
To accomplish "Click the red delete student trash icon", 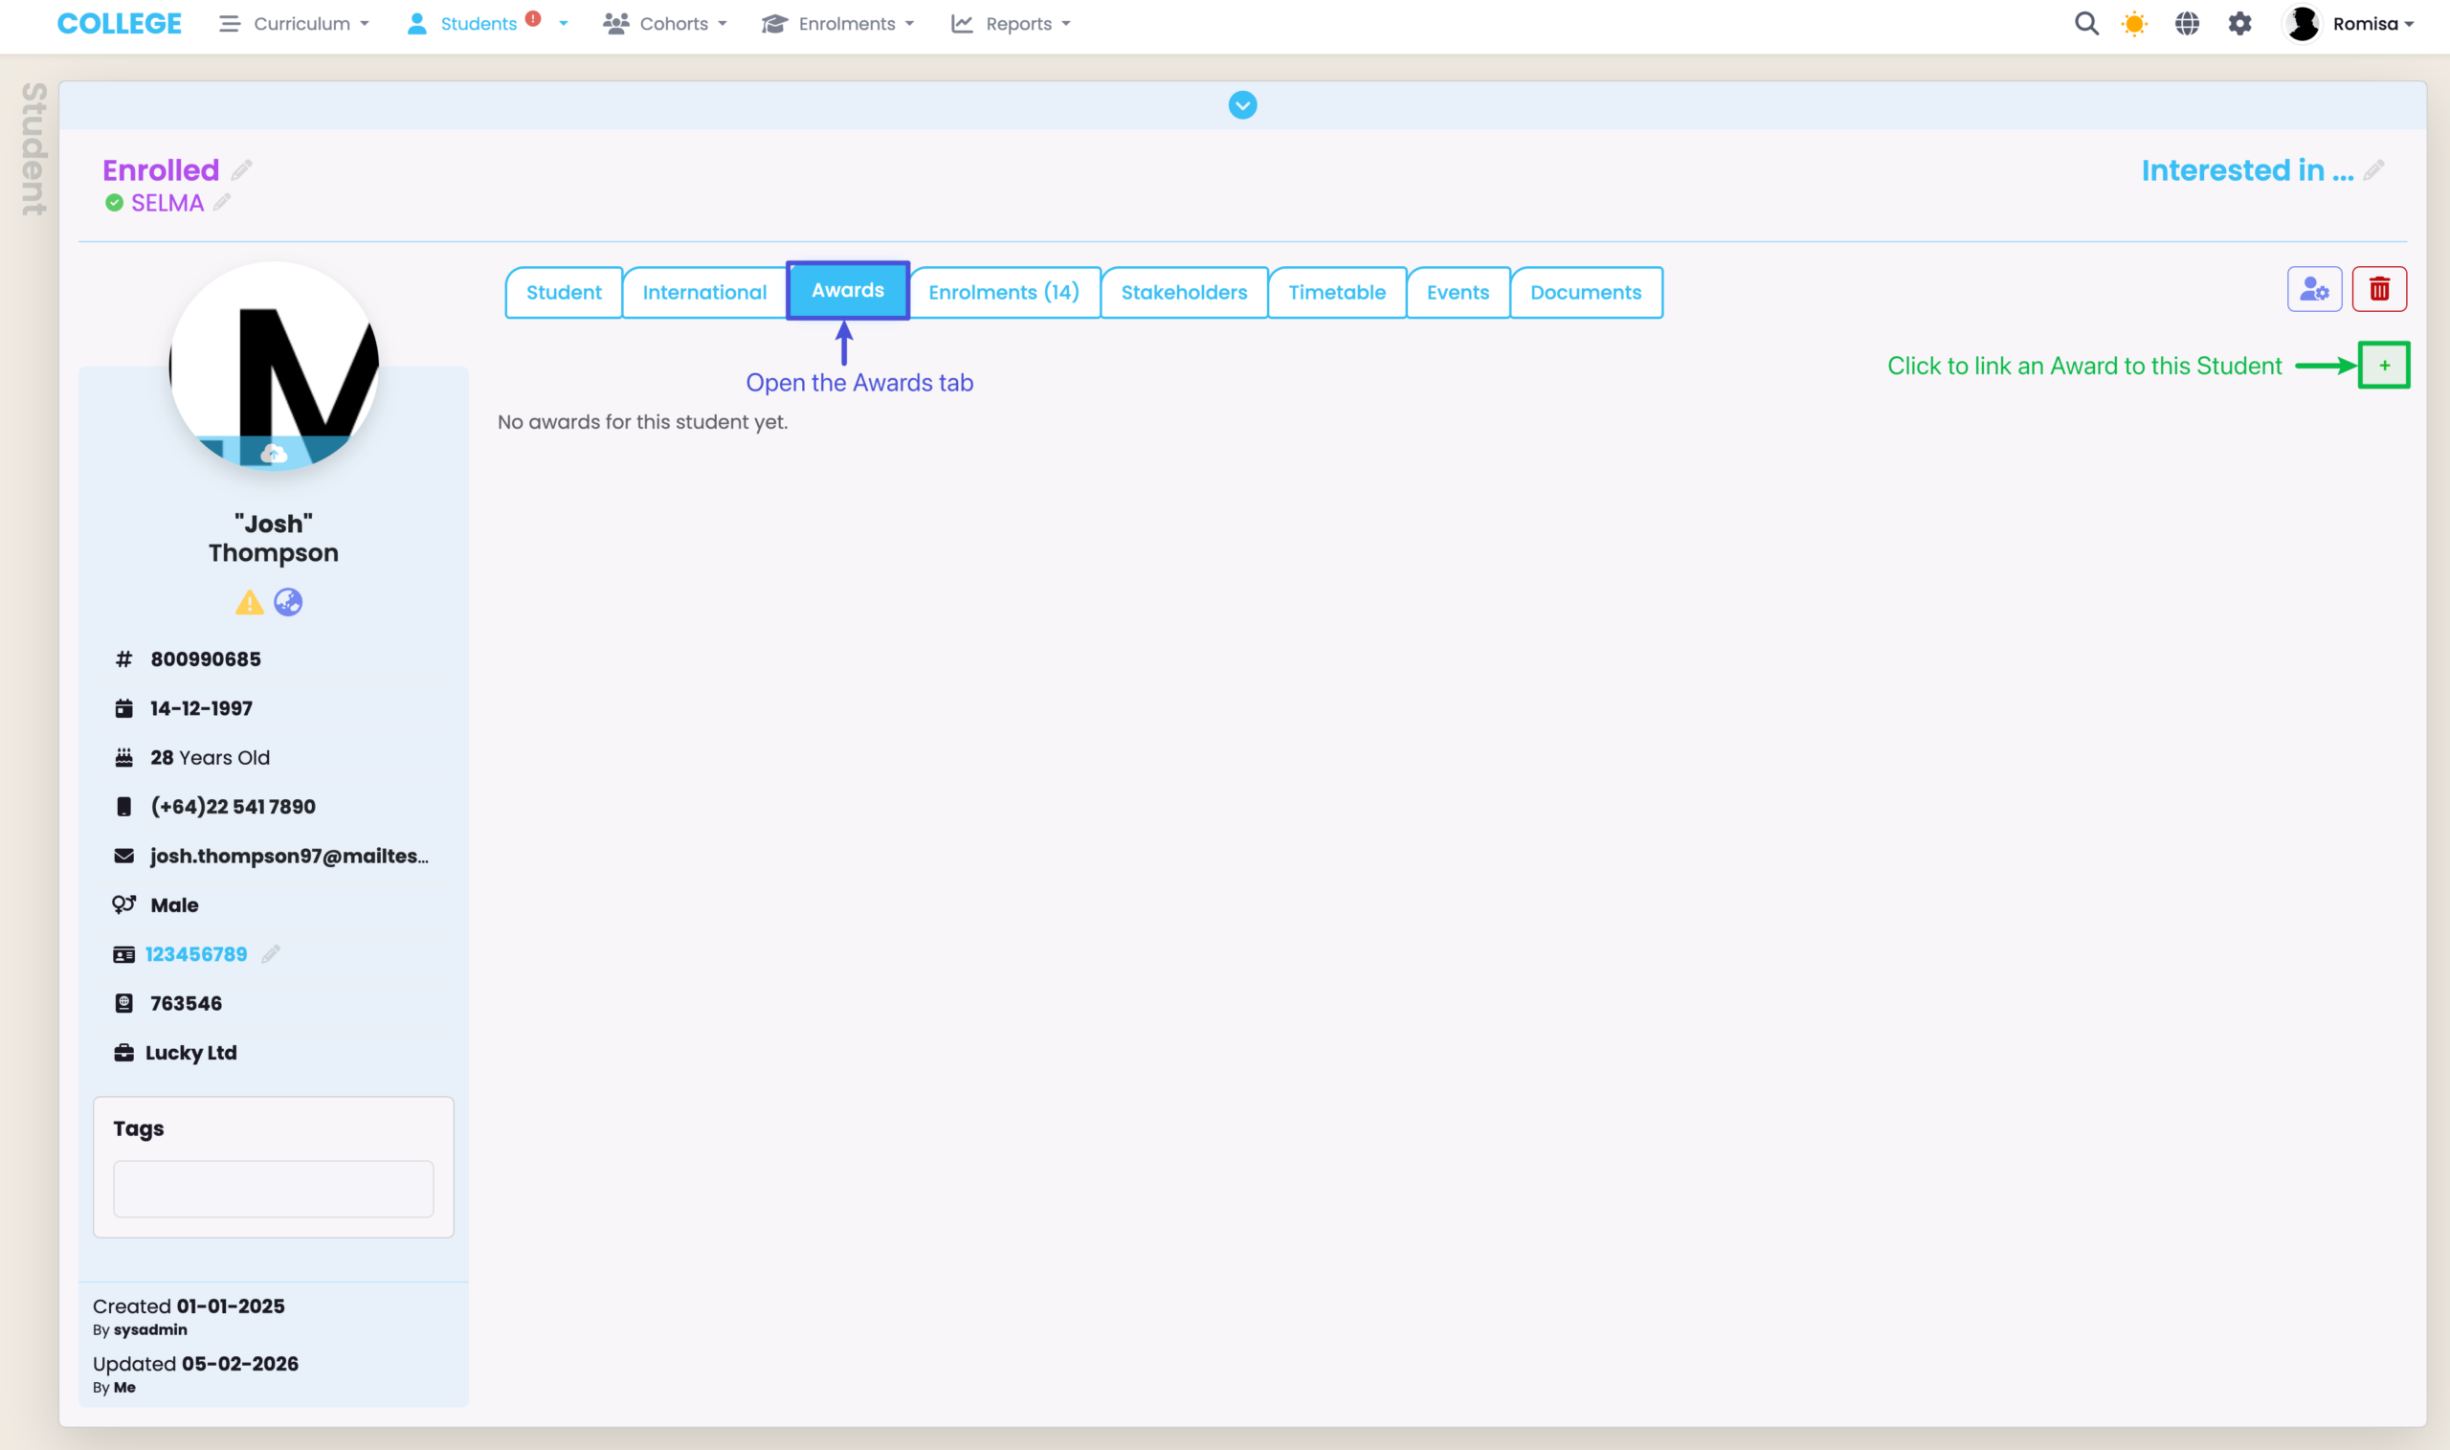I will tap(2378, 289).
